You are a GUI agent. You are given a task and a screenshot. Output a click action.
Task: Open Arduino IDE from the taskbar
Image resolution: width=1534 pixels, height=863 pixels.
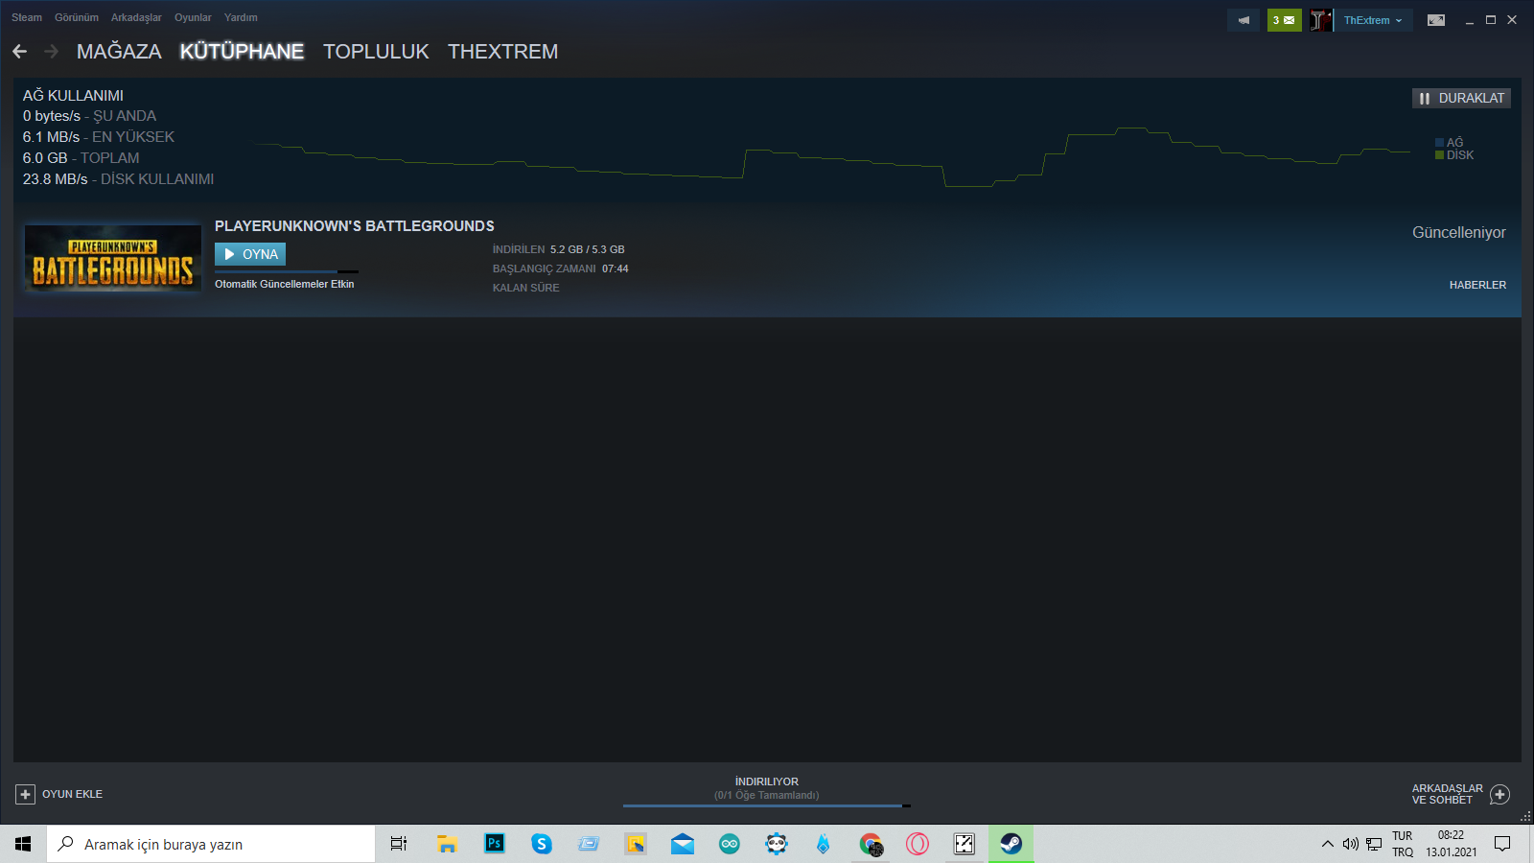point(730,844)
